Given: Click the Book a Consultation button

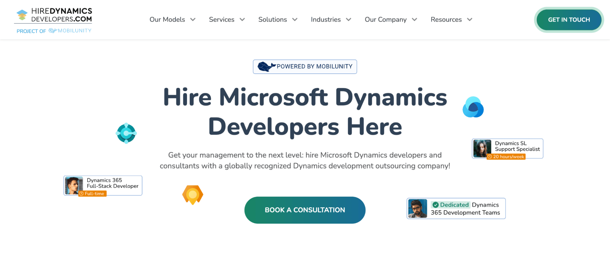Looking at the screenshot, I should point(305,210).
